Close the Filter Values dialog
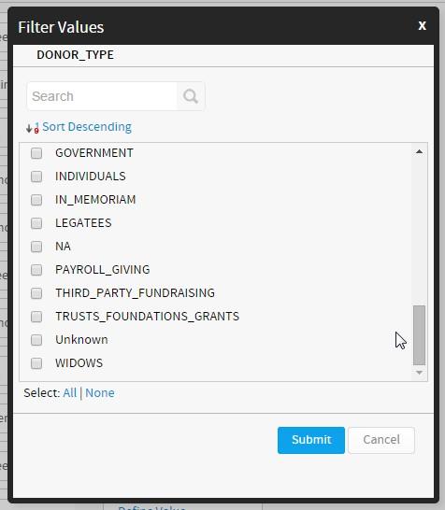 coord(423,26)
